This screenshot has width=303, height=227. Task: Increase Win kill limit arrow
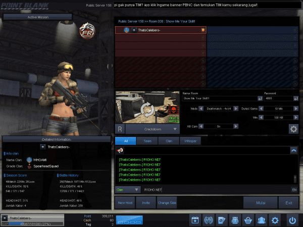point(296,118)
